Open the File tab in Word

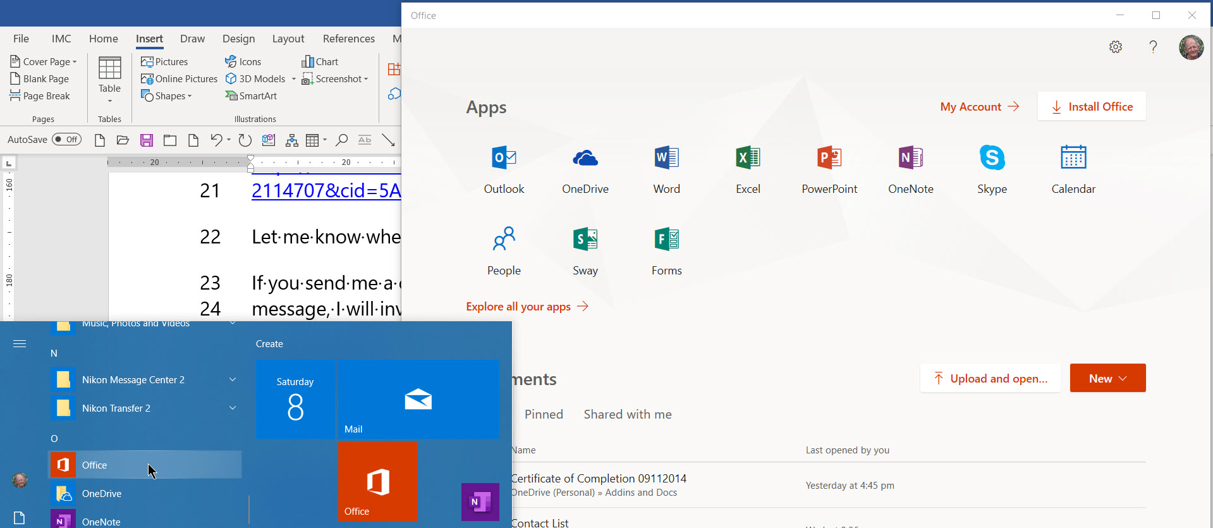pyautogui.click(x=21, y=39)
